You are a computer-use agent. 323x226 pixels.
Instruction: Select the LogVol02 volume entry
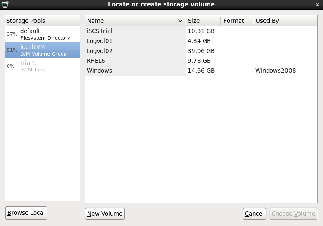135,51
